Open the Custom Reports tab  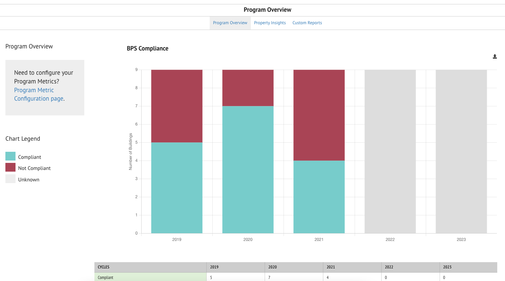307,23
